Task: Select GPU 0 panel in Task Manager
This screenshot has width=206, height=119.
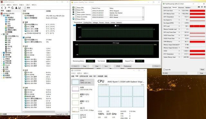Action: 83,116
